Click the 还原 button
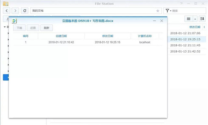 [x=33, y=28]
